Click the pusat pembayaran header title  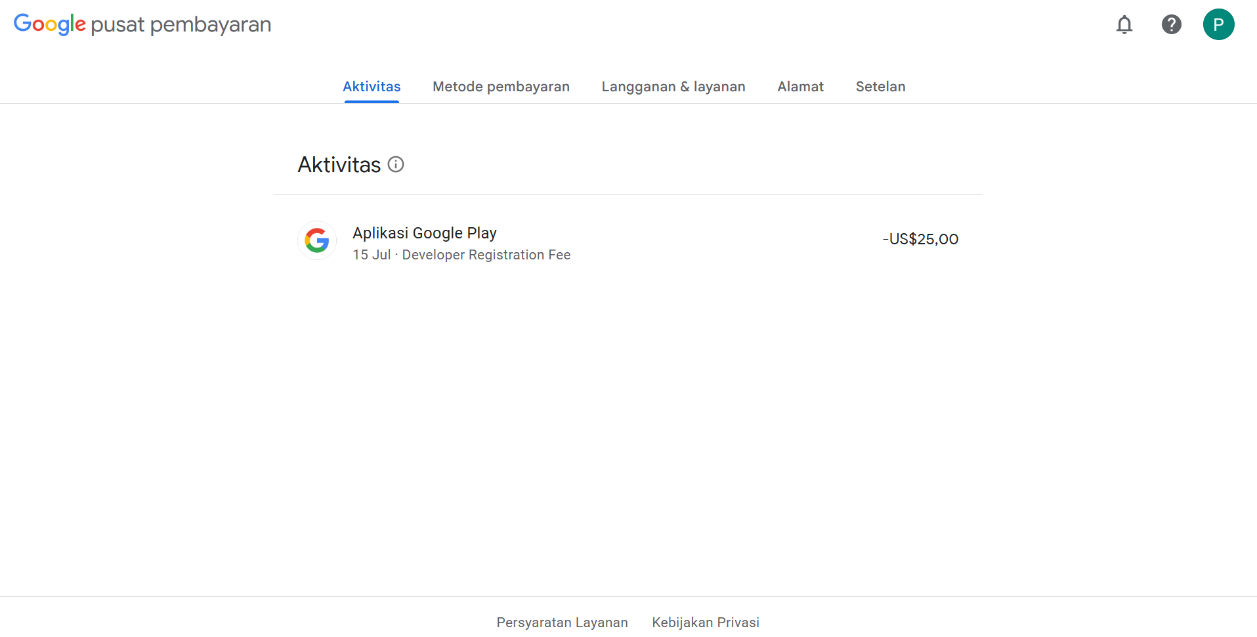point(181,25)
